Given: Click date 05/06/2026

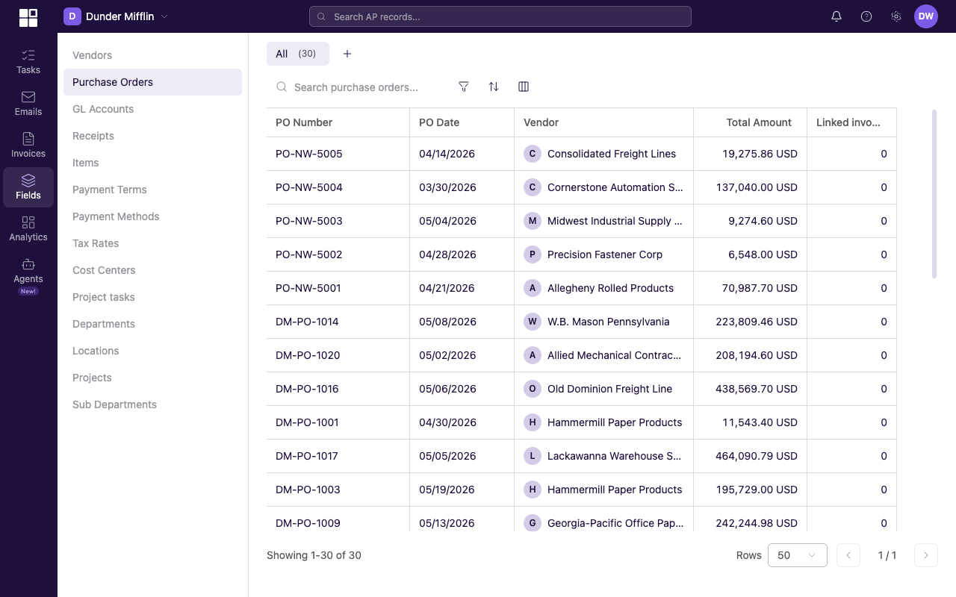Looking at the screenshot, I should pos(447,389).
